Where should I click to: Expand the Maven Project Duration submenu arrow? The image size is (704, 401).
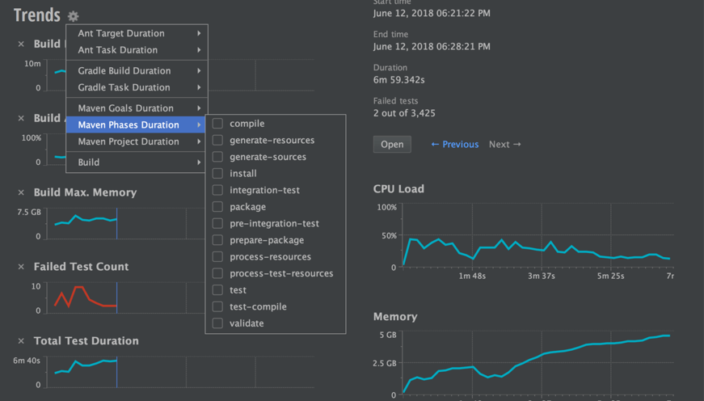point(199,141)
